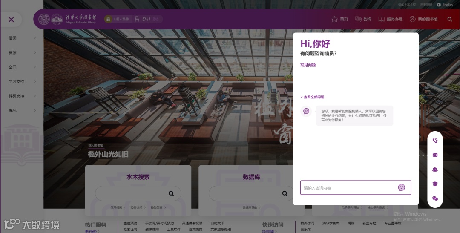Click the email envelope floating icon
The height and width of the screenshot is (233, 460).
click(435, 155)
